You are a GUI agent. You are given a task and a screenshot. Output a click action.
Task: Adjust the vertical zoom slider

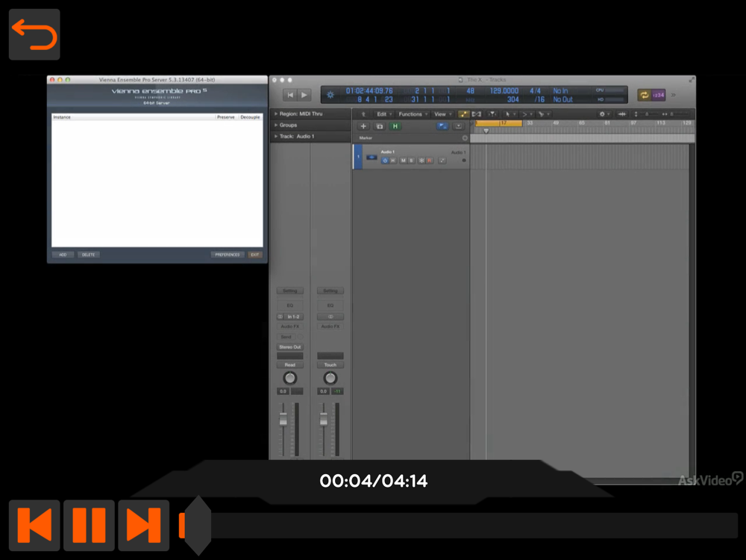tap(647, 114)
